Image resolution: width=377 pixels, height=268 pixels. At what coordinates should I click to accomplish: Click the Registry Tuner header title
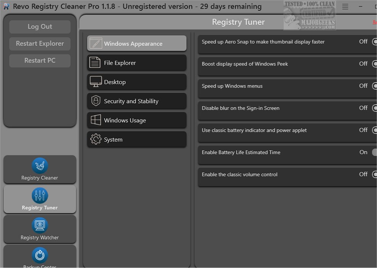coord(238,22)
